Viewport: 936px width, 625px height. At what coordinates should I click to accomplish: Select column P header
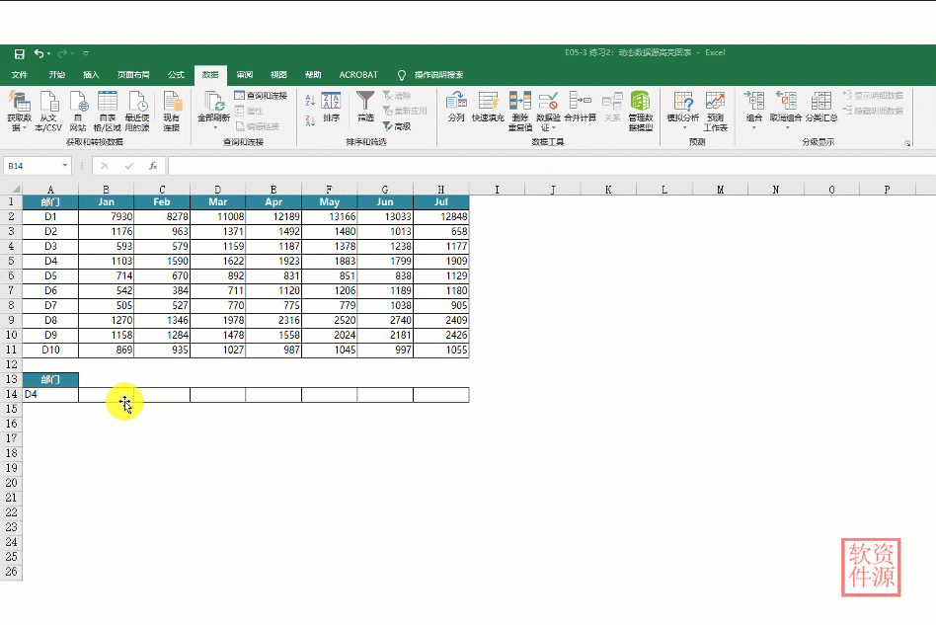tap(887, 190)
